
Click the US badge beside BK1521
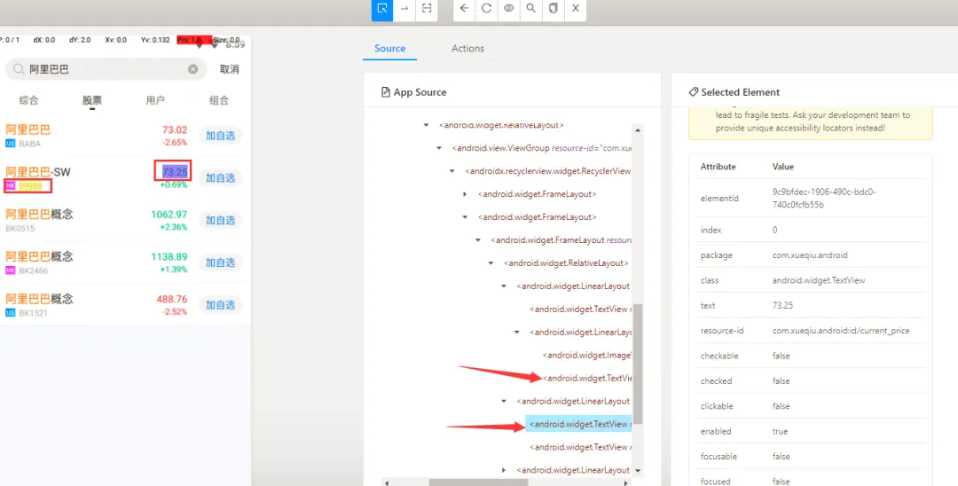click(11, 312)
